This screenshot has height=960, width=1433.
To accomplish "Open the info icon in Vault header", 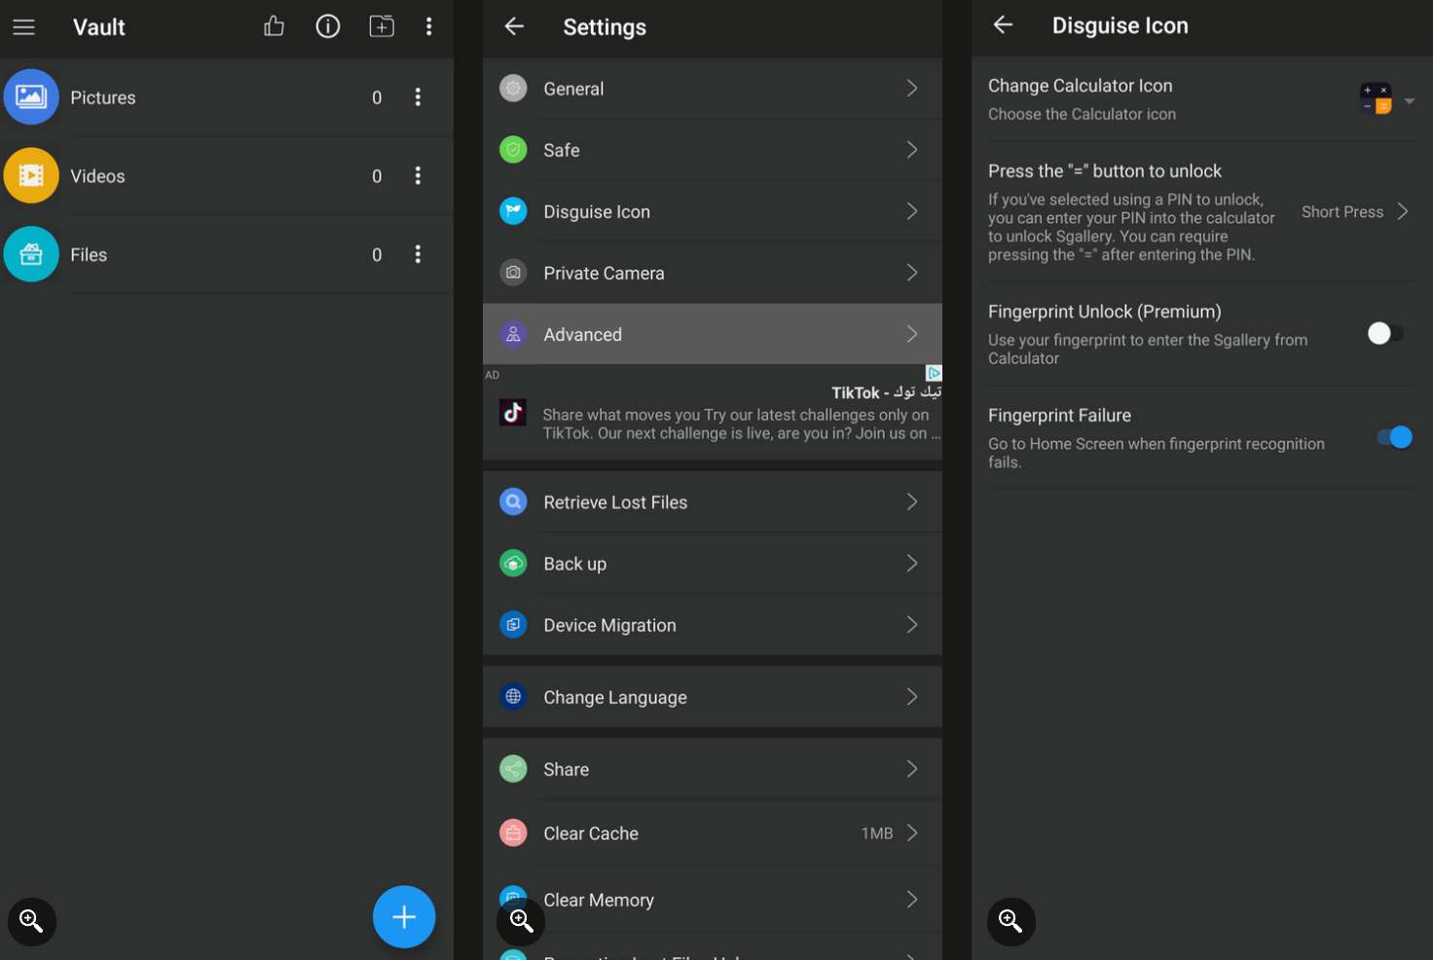I will [x=328, y=26].
